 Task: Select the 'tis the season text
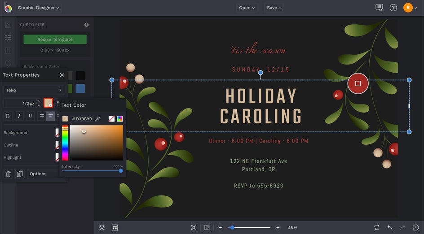(258, 49)
